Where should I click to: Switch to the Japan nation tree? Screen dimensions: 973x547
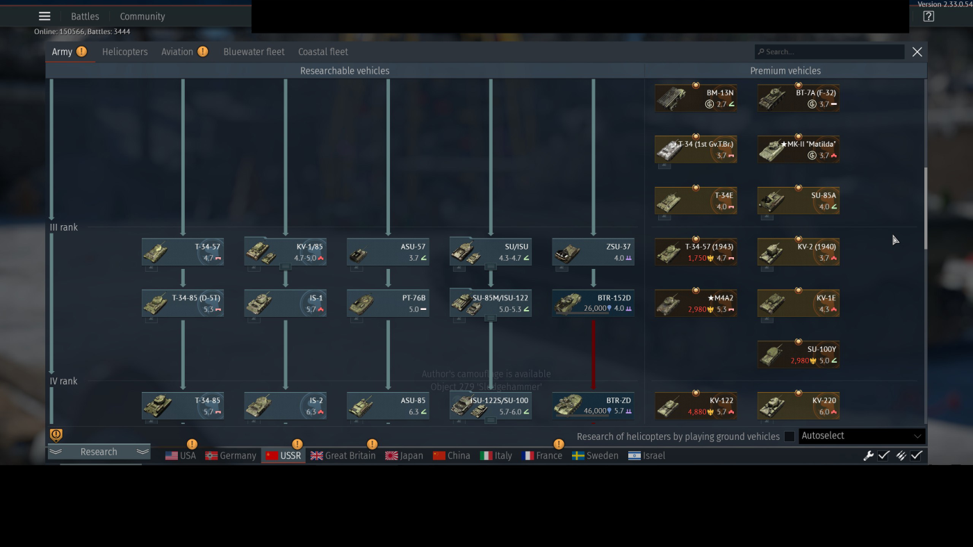point(404,456)
